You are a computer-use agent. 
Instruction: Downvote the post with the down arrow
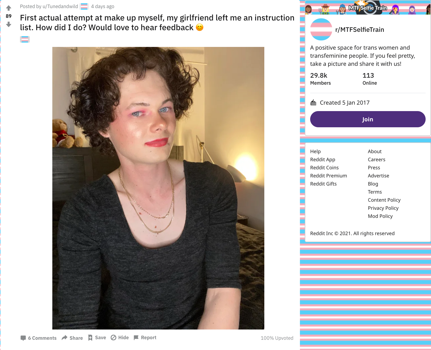9,24
